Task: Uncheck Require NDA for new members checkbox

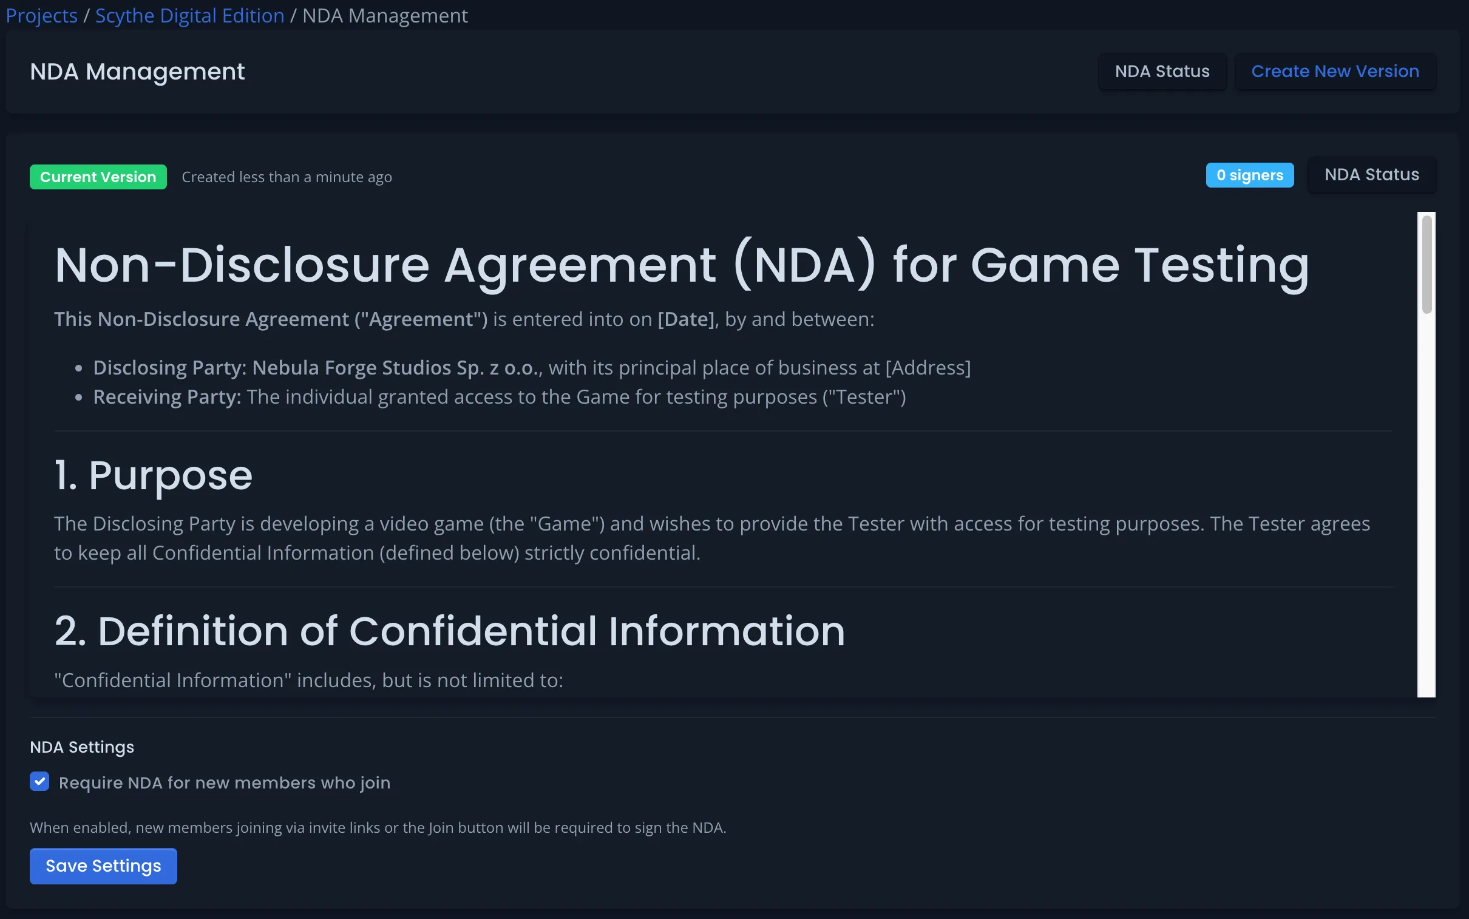Action: tap(39, 782)
